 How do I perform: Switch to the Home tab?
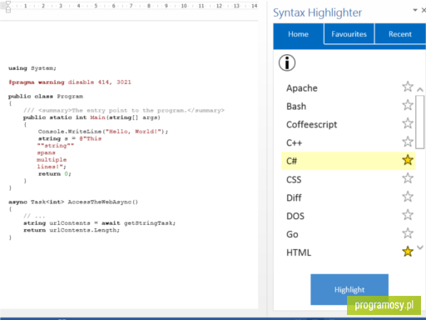click(299, 34)
